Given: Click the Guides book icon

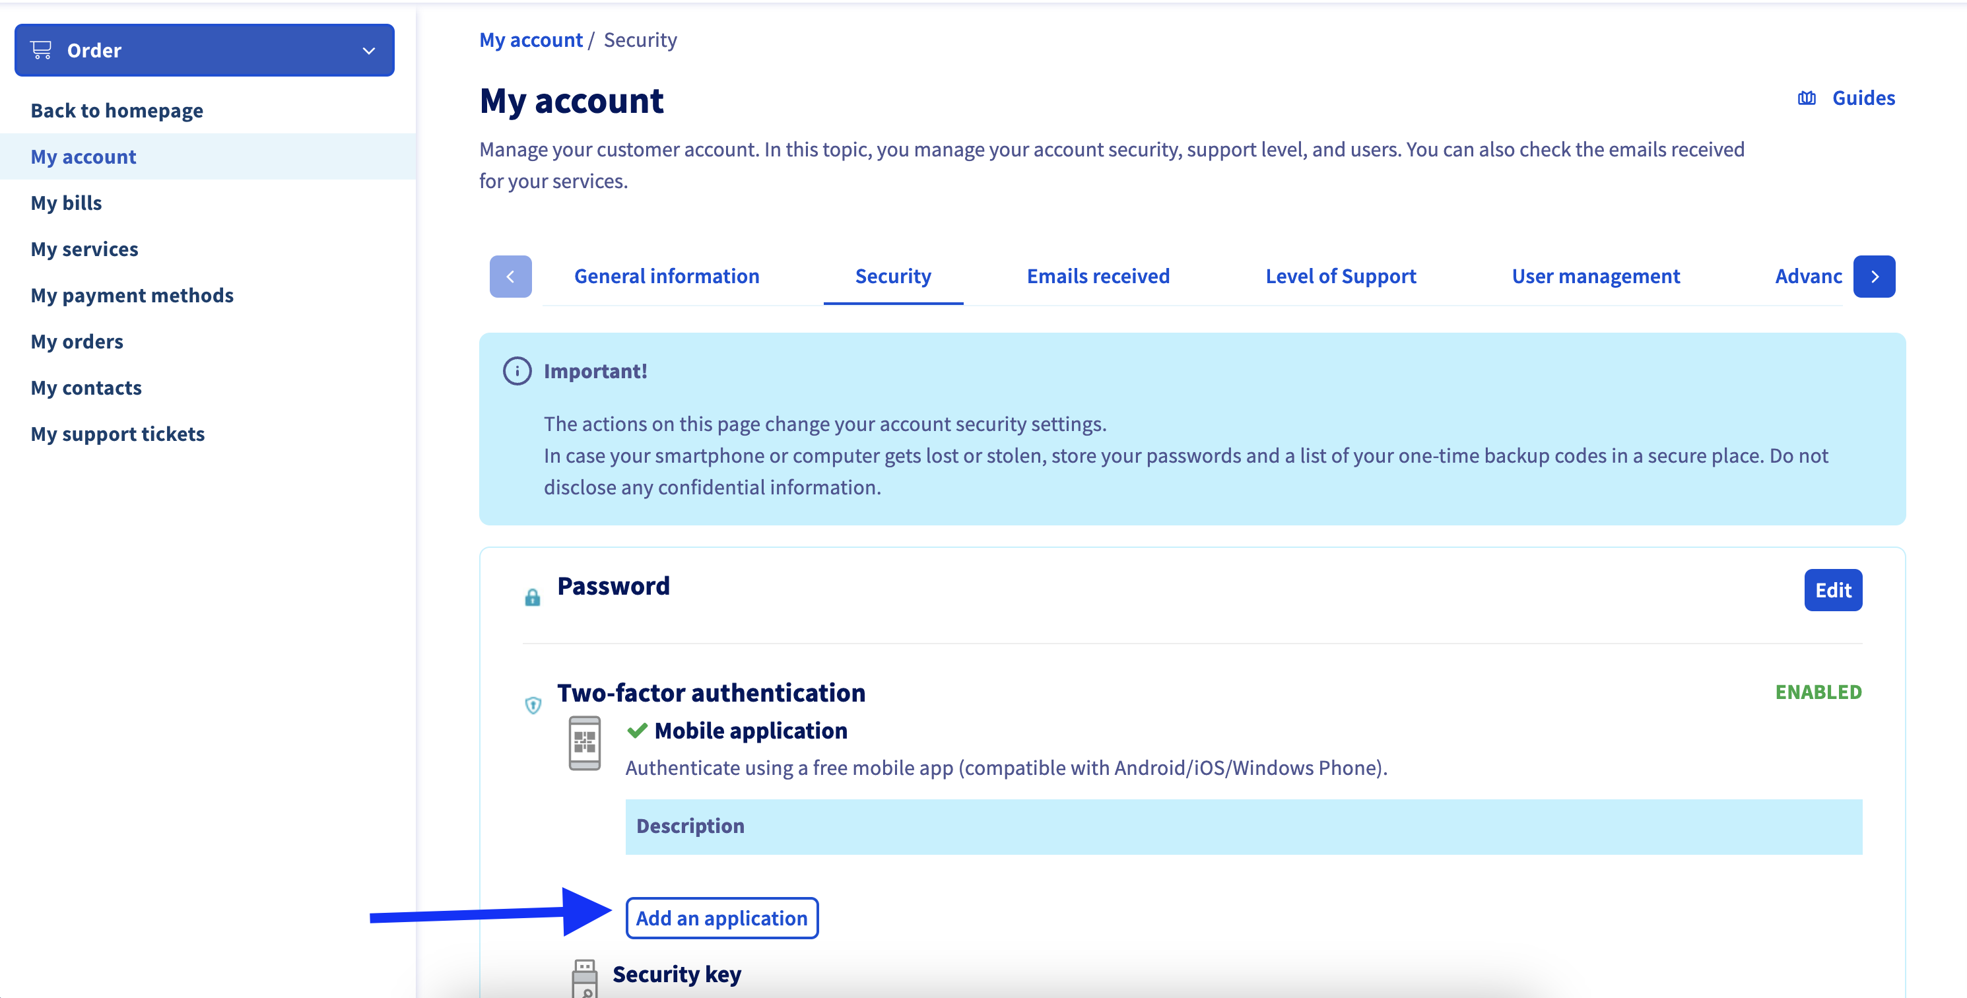Looking at the screenshot, I should [x=1806, y=98].
